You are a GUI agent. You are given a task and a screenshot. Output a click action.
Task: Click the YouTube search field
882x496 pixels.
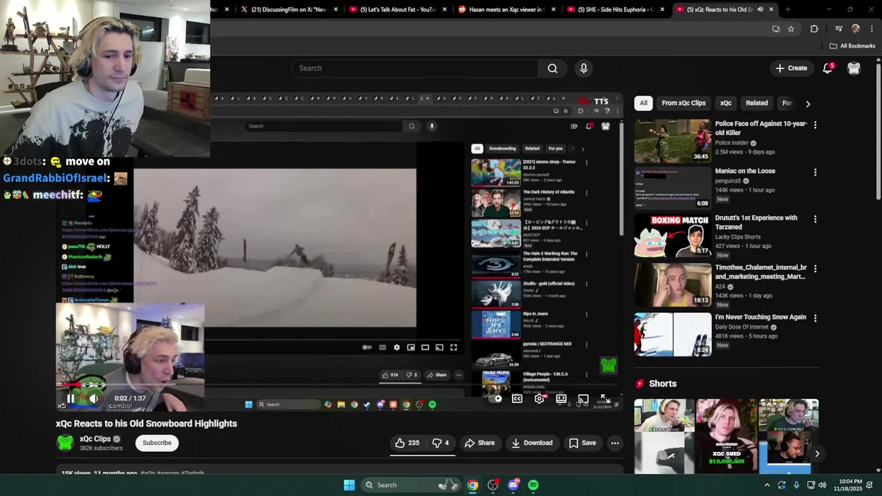tap(415, 68)
